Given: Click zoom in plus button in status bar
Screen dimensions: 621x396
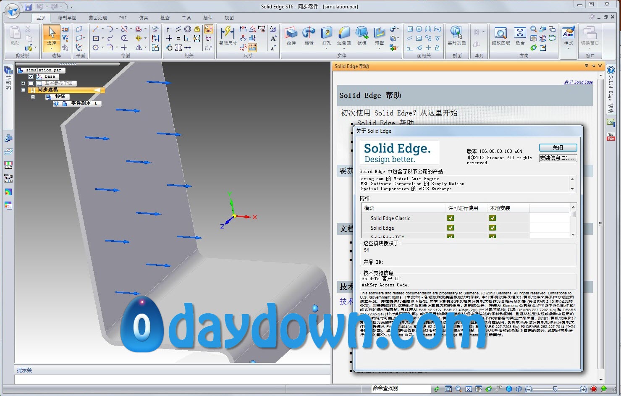Looking at the screenshot, I should pos(583,389).
